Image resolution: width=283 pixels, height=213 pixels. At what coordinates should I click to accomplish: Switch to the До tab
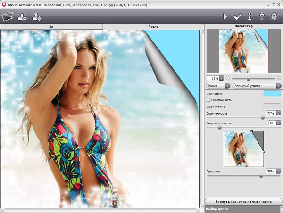coord(51,27)
